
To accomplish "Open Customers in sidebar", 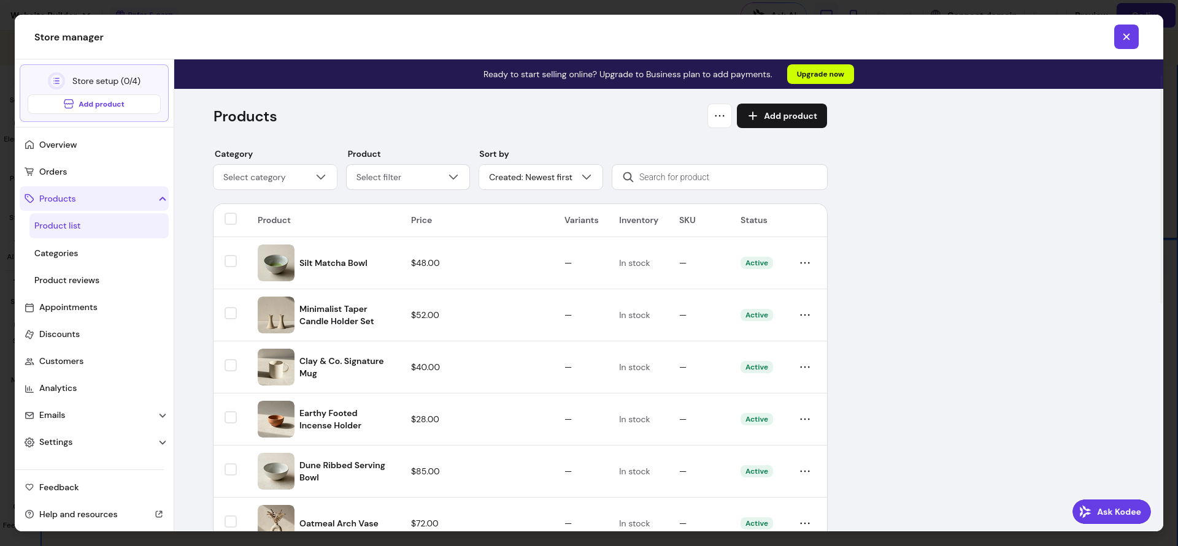I will pos(94,362).
